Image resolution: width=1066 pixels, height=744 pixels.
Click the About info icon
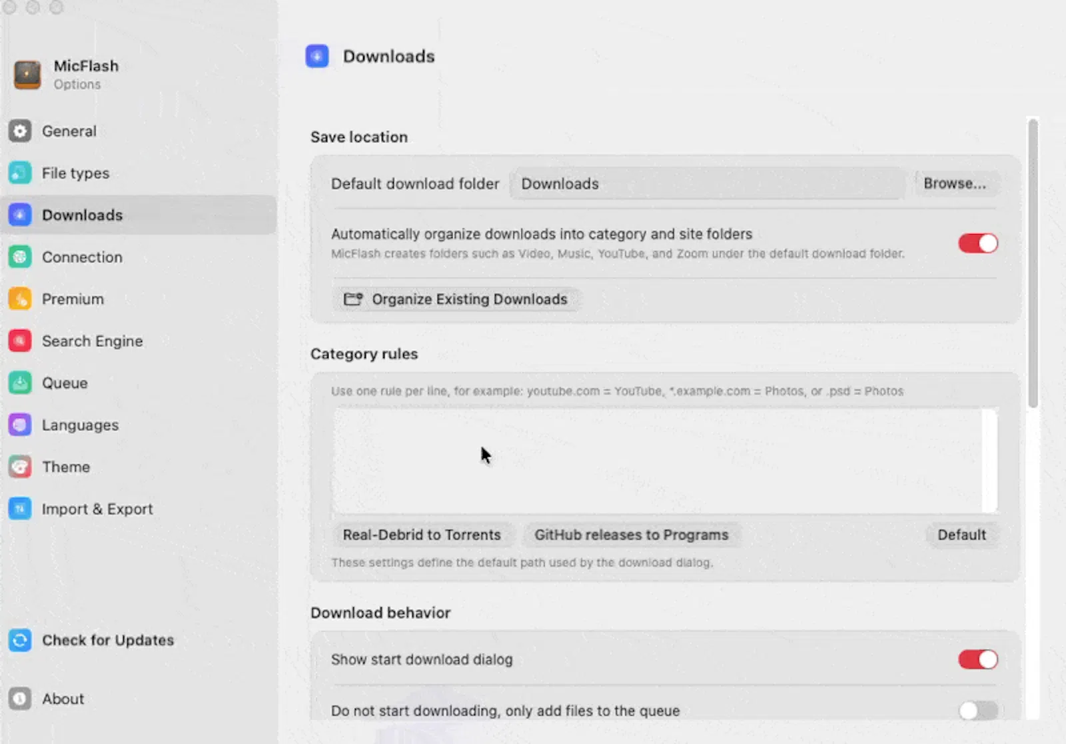tap(20, 699)
